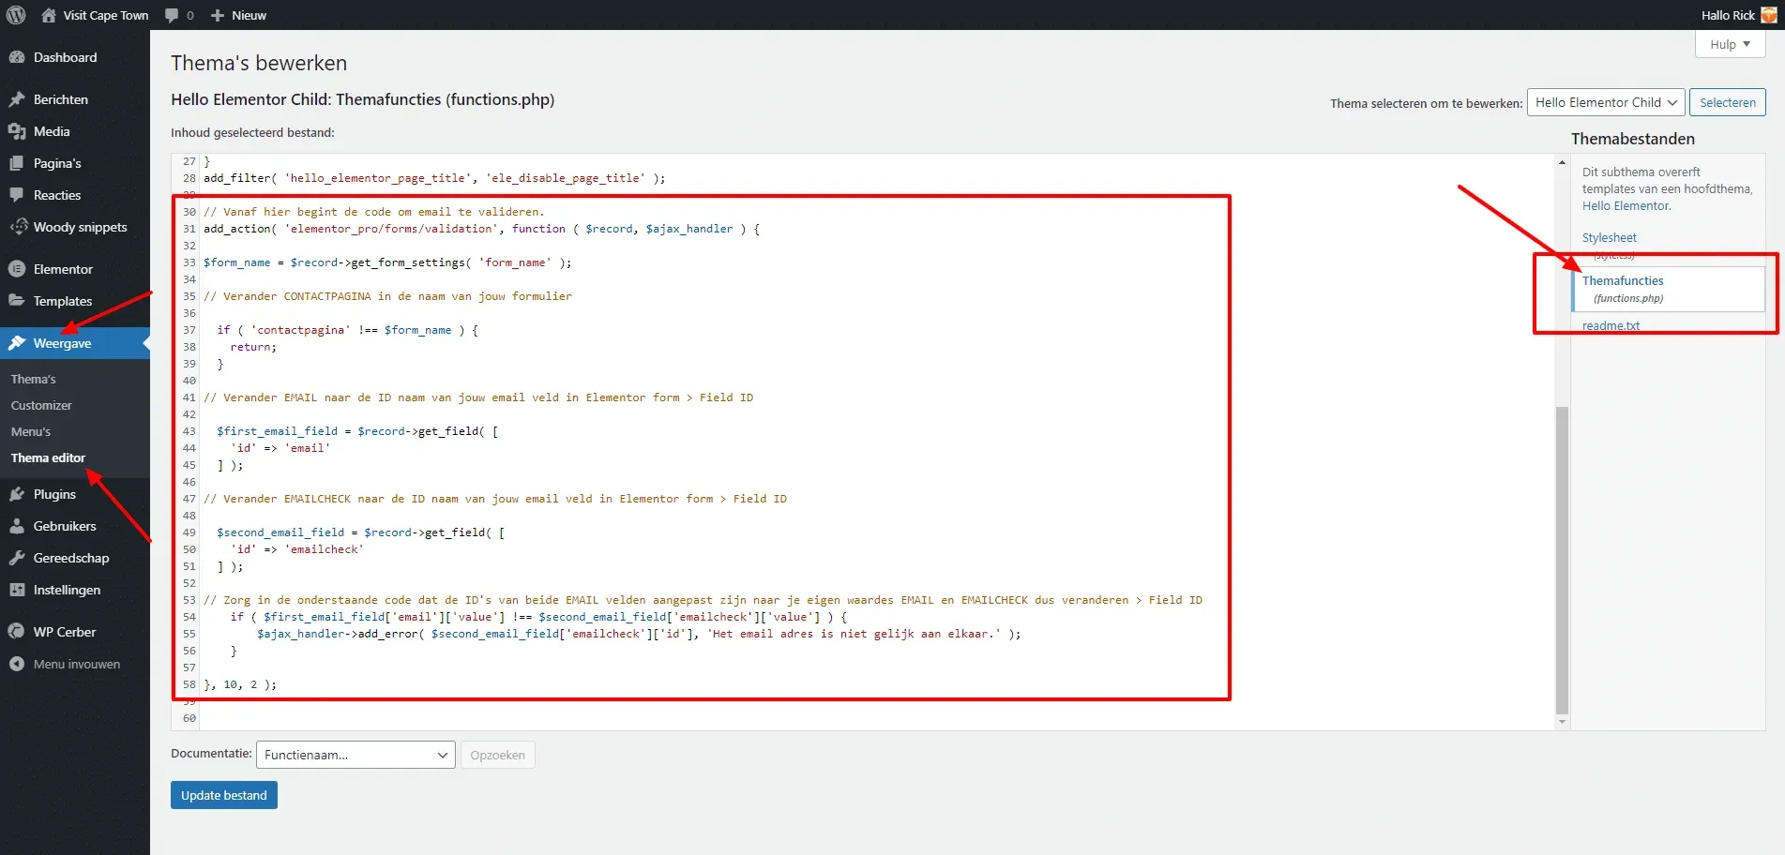Click the Update bestand button
1785x855 pixels.
223,795
